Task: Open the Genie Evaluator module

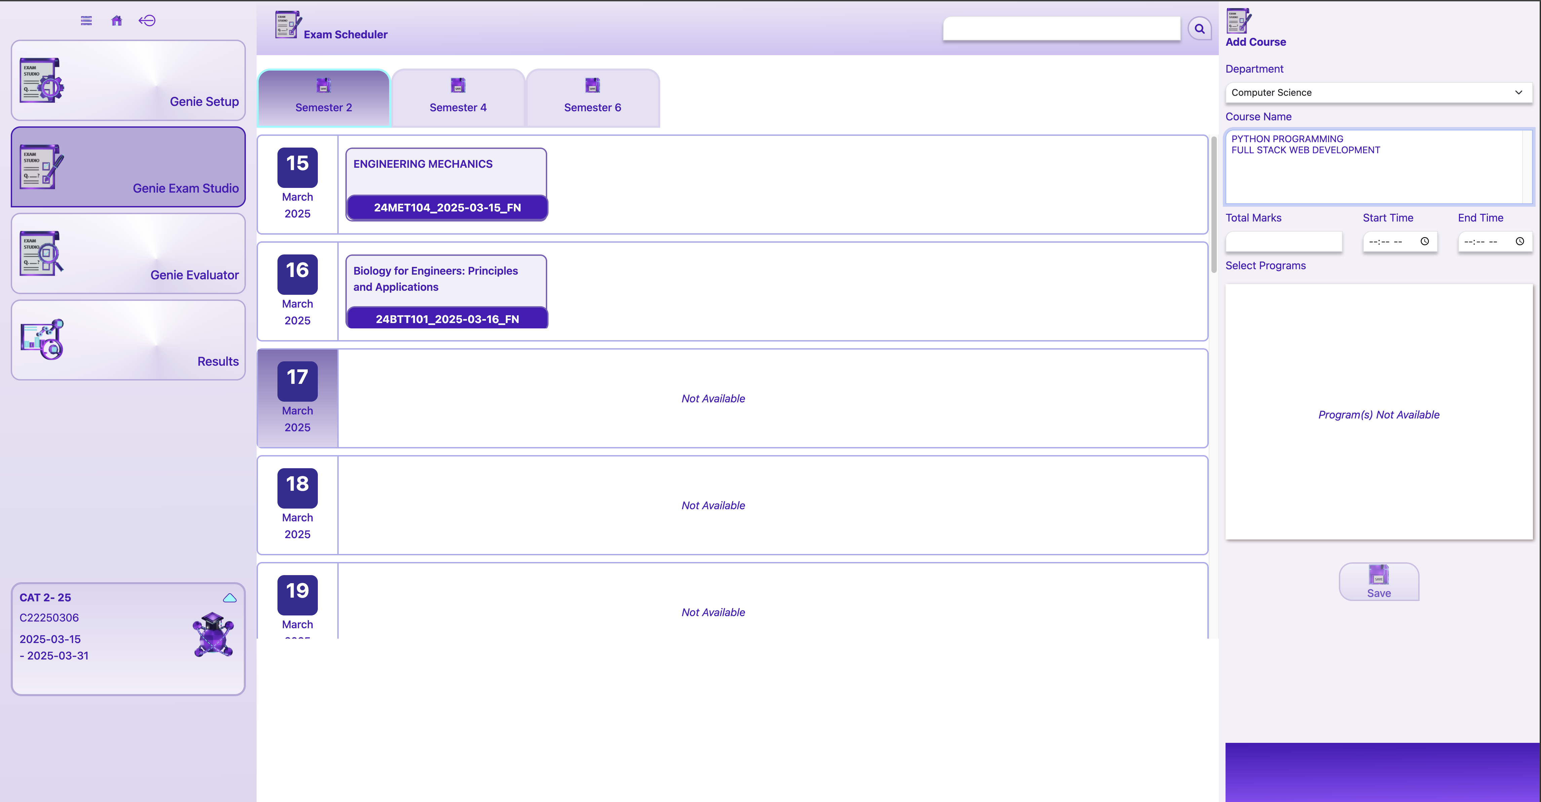Action: coord(128,253)
